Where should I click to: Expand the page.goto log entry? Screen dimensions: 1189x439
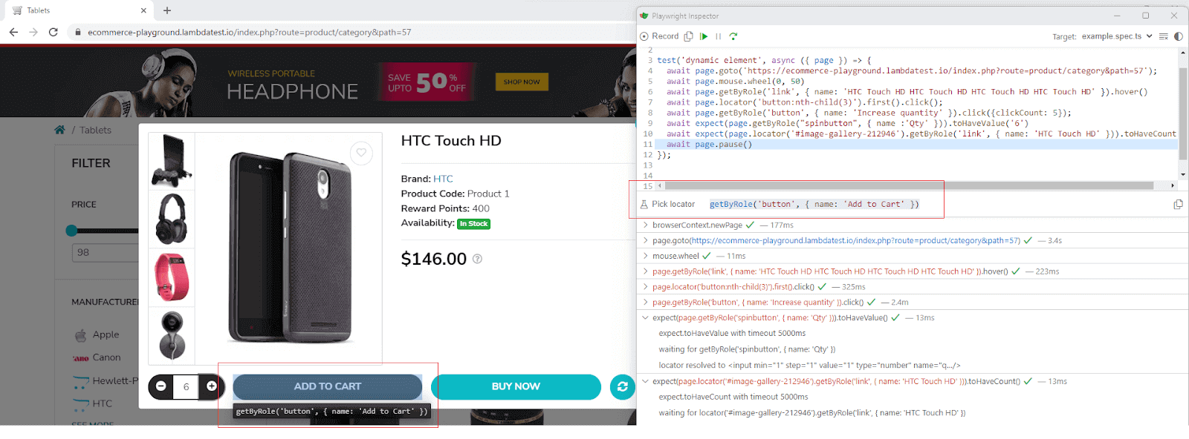645,240
